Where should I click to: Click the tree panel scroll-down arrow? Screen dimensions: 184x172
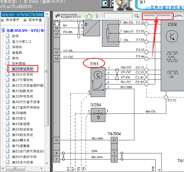pyautogui.click(x=47, y=163)
